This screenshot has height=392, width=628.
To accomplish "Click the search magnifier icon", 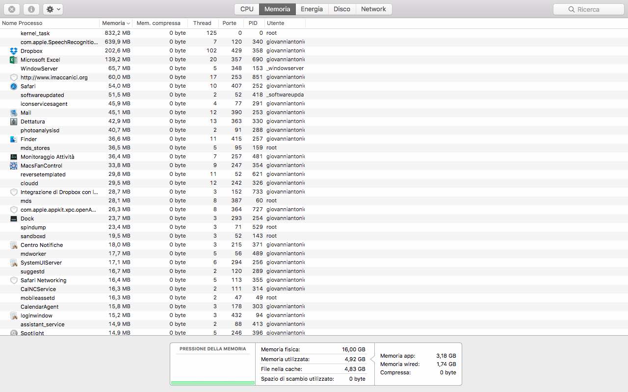I will (x=572, y=9).
